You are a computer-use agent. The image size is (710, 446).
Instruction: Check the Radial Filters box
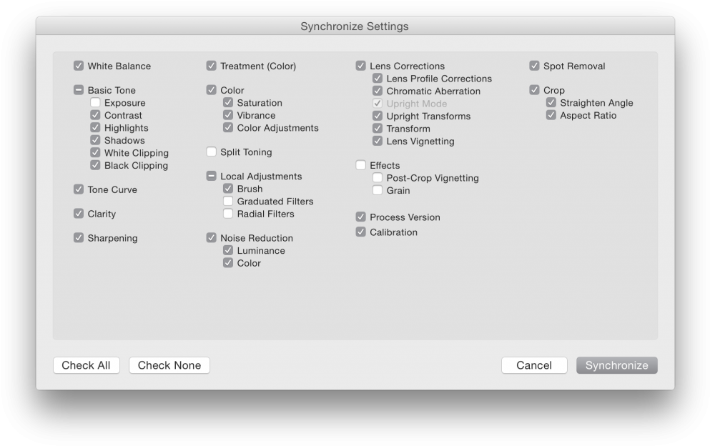point(228,214)
